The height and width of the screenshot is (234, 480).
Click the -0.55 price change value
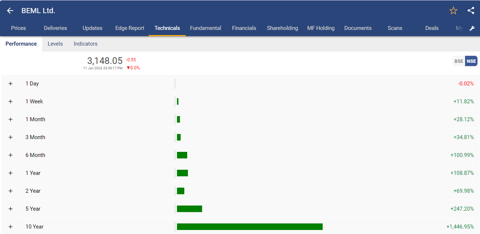tap(131, 60)
